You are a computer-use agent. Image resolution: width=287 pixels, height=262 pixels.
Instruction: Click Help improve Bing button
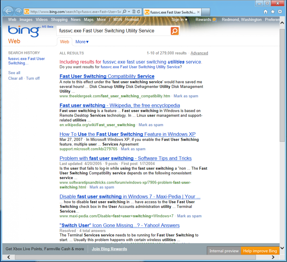260,251
